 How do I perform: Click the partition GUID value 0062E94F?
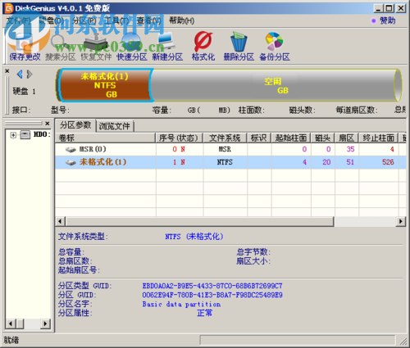pos(212,295)
